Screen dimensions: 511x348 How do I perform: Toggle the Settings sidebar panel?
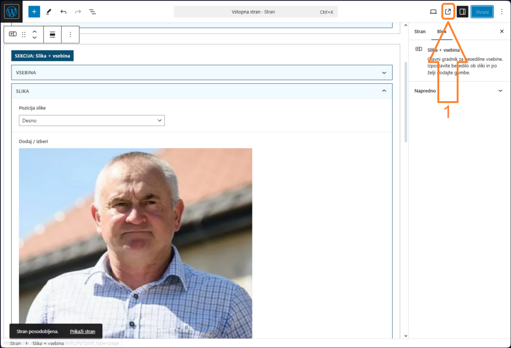[463, 11]
